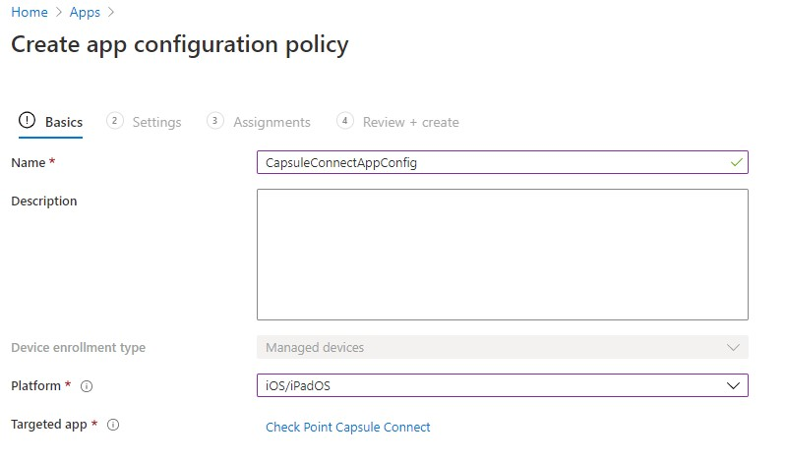Open the Platform dropdown showing iOS/iPadOS
This screenshot has height=461, width=785.
click(502, 385)
